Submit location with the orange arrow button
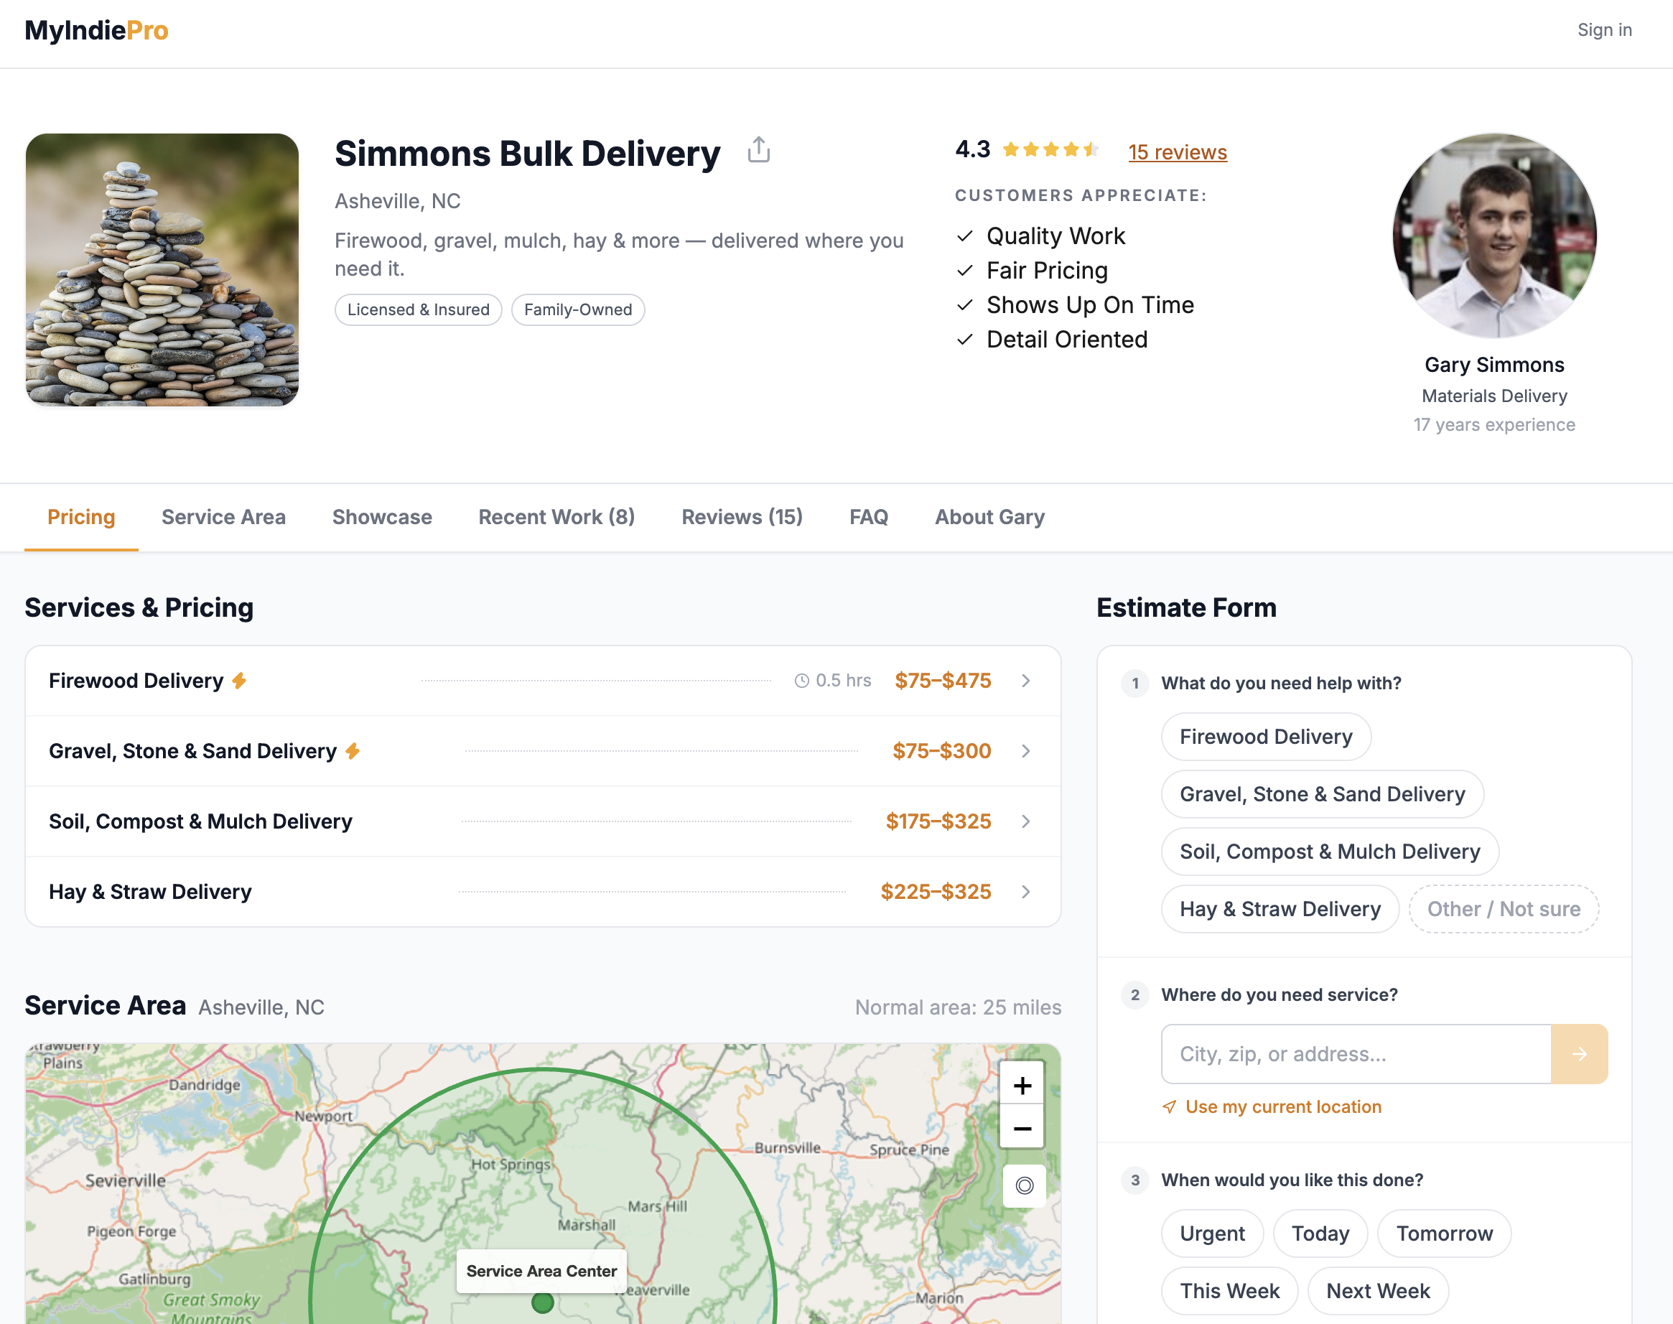This screenshot has height=1324, width=1673. click(1578, 1054)
